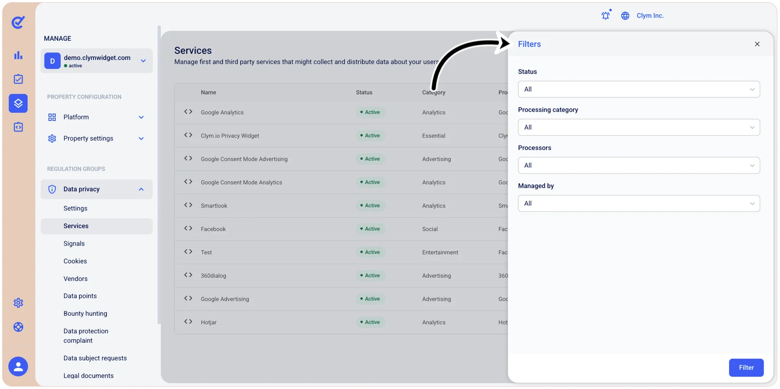
Task: Click the Test service name
Action: coord(206,252)
